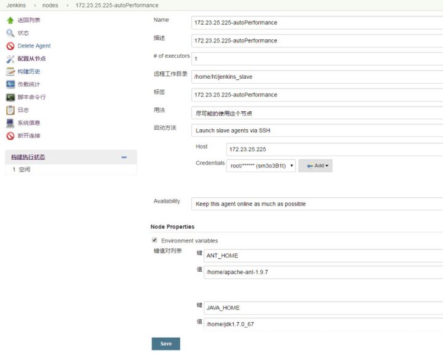Focus the Name input field

(x=317, y=23)
